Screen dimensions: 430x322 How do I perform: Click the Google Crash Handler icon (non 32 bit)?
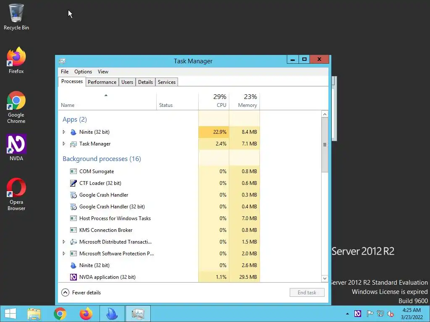point(73,195)
